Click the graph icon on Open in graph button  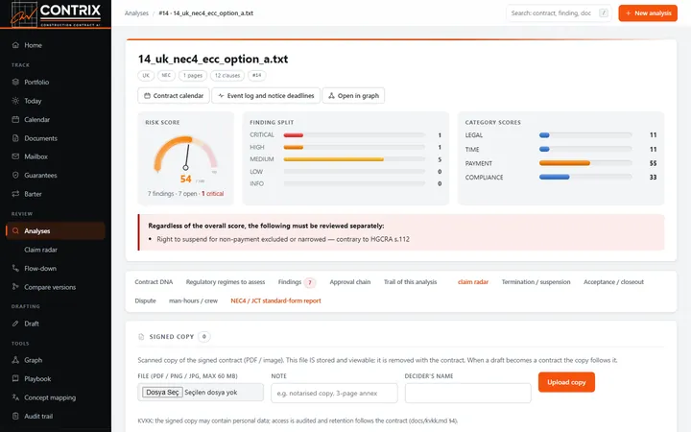click(x=331, y=96)
